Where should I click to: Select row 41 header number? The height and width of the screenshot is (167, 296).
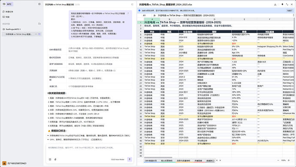click(x=141, y=144)
